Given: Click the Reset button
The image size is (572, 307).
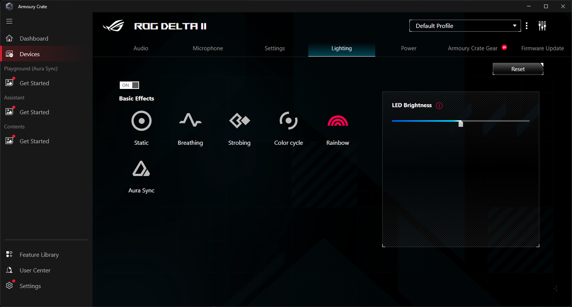Looking at the screenshot, I should [x=518, y=69].
